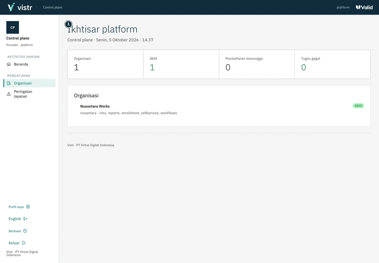Click the Keluar sign out link

(x=17, y=243)
